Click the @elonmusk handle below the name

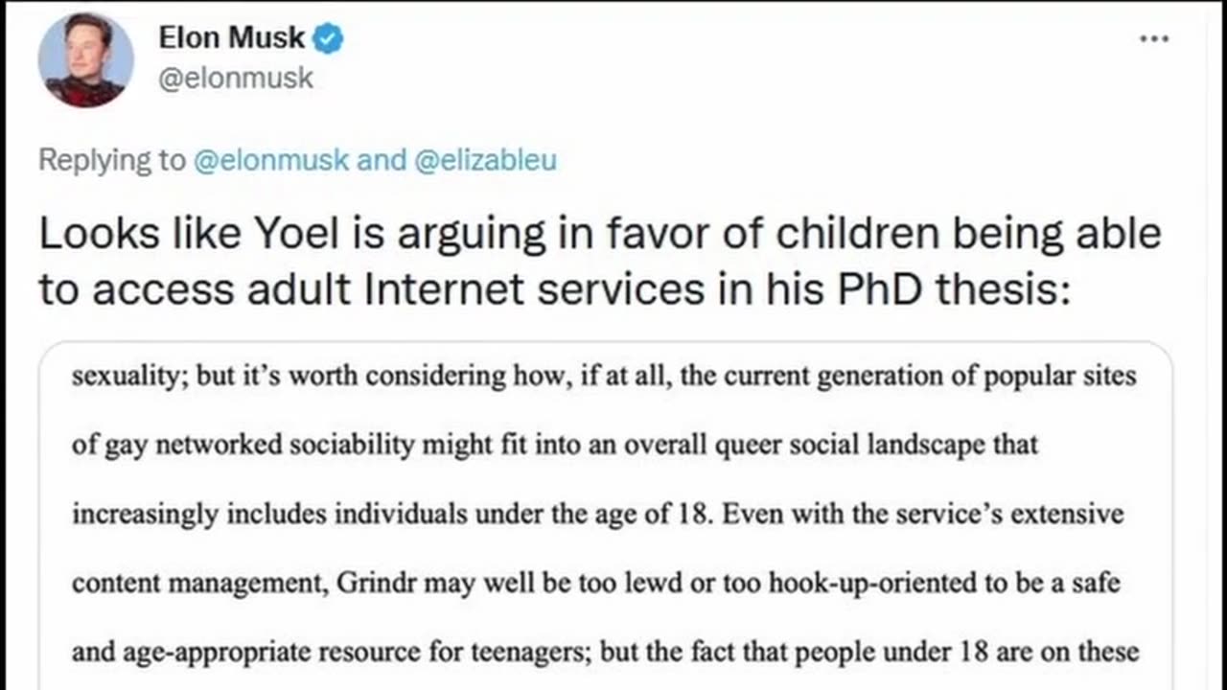pos(235,78)
